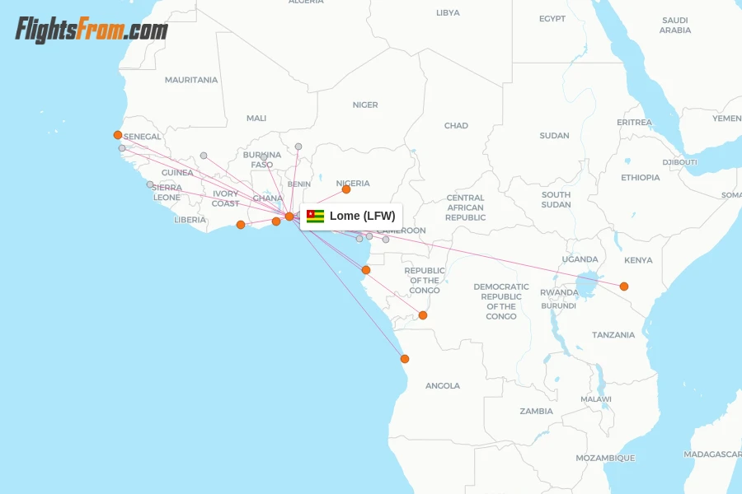742x494 pixels.
Task: Click the CAMEROON country label
Action: tap(402, 231)
